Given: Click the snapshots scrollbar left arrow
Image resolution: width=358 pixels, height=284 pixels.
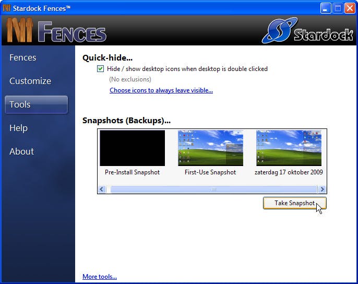Looking at the screenshot, I should (102, 189).
